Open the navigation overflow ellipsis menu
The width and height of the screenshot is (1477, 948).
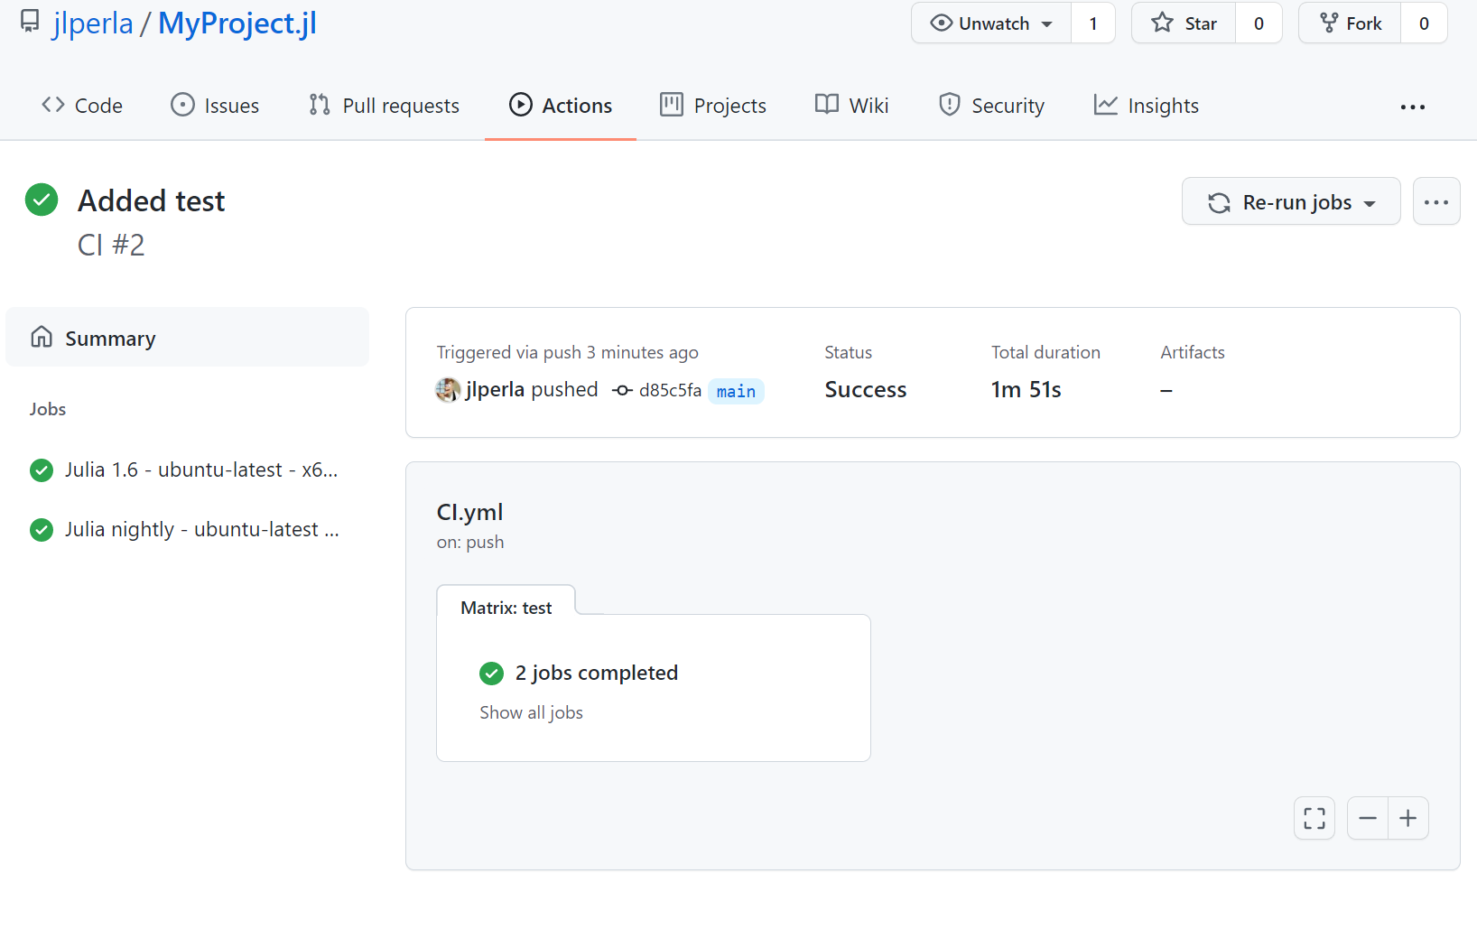[1412, 107]
